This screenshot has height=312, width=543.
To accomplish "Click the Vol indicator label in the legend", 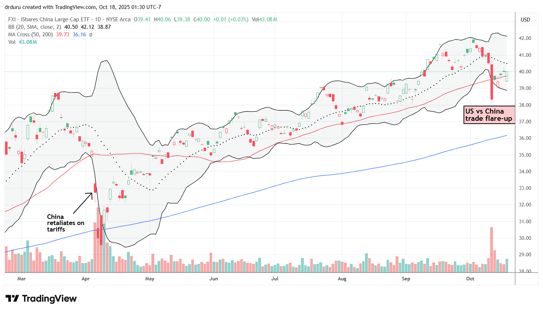I will pyautogui.click(x=12, y=42).
